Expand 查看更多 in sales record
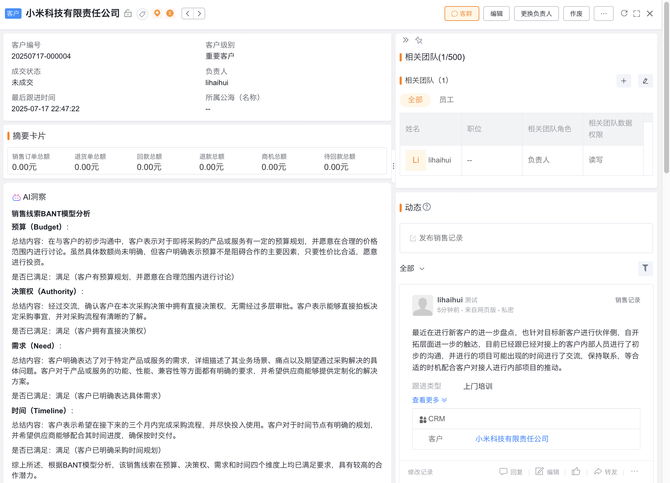The width and height of the screenshot is (670, 483). (x=429, y=400)
